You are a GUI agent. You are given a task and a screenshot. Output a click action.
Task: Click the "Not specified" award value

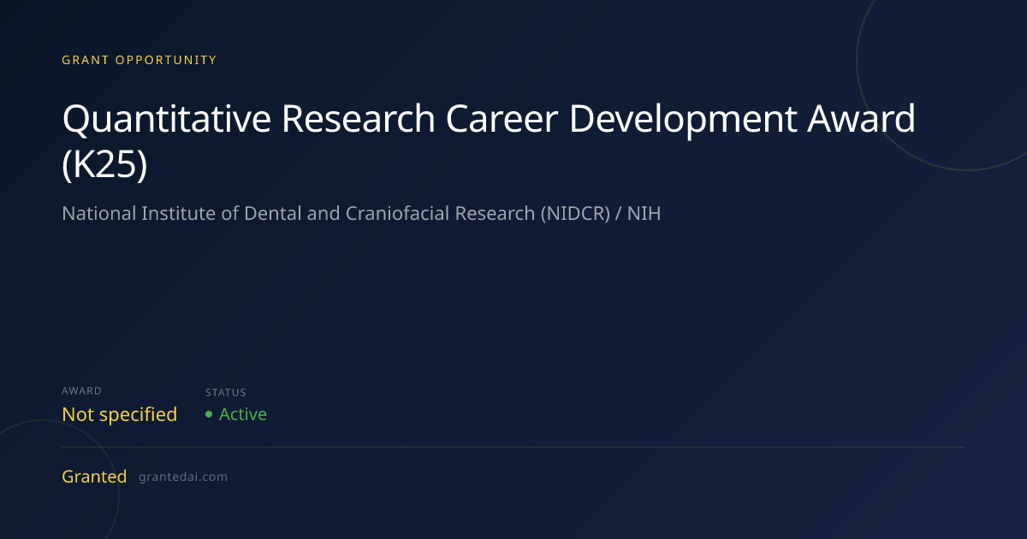(119, 415)
